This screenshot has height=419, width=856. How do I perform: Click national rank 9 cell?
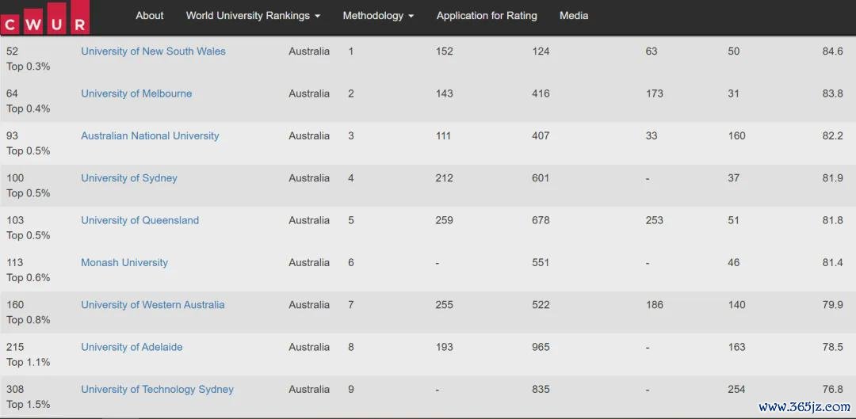[x=351, y=390]
